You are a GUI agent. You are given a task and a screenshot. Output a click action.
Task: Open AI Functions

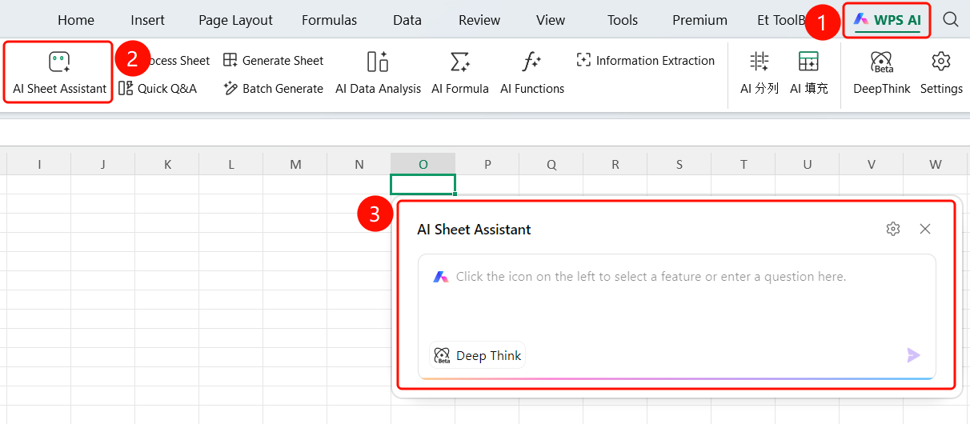(532, 73)
